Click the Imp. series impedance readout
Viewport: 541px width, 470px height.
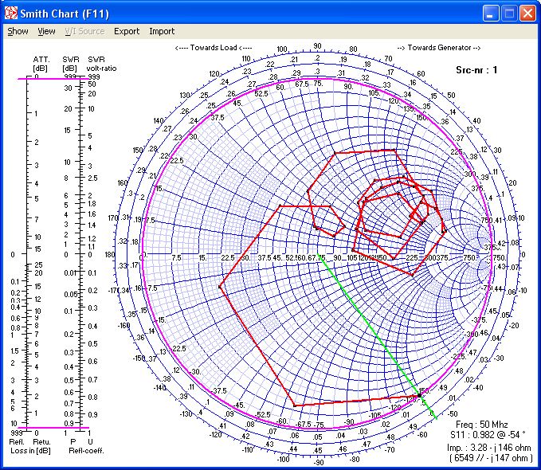tap(489, 448)
